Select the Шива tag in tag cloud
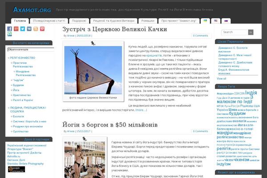The height and width of the screenshot is (178, 267). 233,110
